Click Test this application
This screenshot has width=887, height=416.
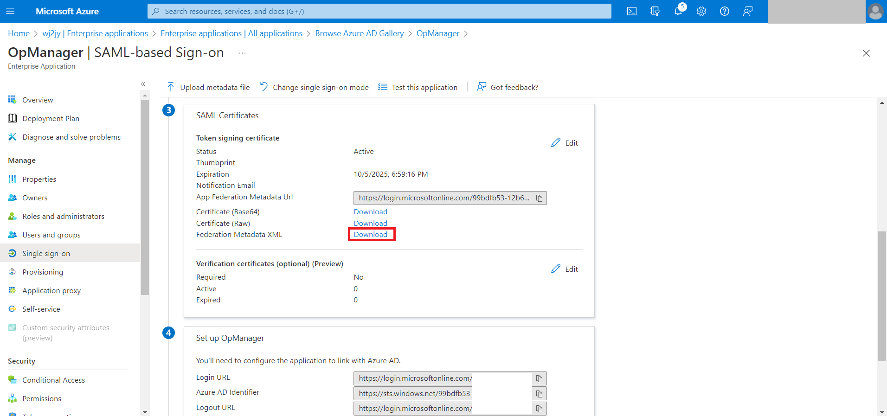point(418,87)
